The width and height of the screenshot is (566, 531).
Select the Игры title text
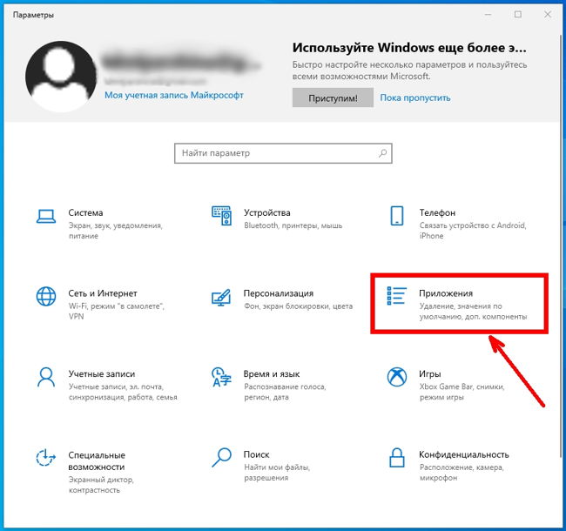click(429, 374)
